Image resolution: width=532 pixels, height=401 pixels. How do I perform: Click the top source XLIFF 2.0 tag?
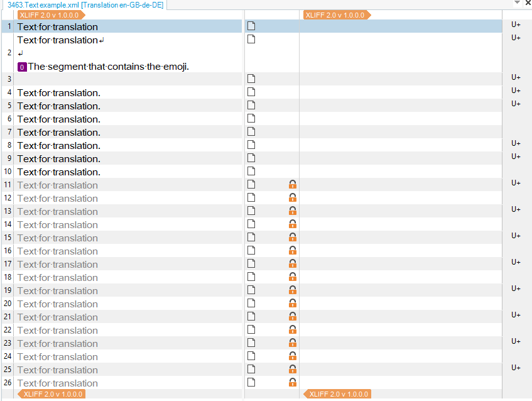pyautogui.click(x=51, y=15)
